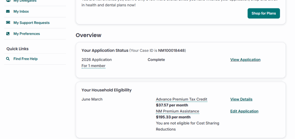Viewport: 295px width, 139px height.
Task: Click the My Delegates people icon
Action: pyautogui.click(x=8, y=1)
